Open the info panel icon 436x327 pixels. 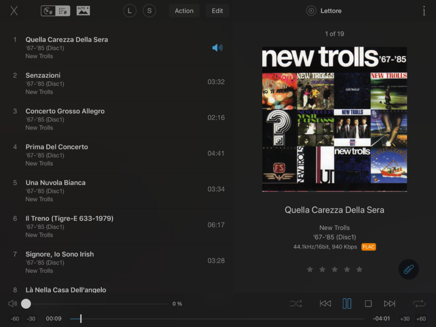point(424,11)
